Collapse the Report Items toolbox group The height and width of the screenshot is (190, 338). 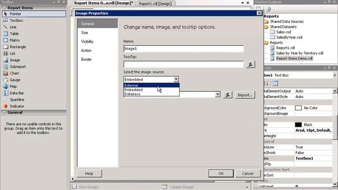(x=4, y=8)
